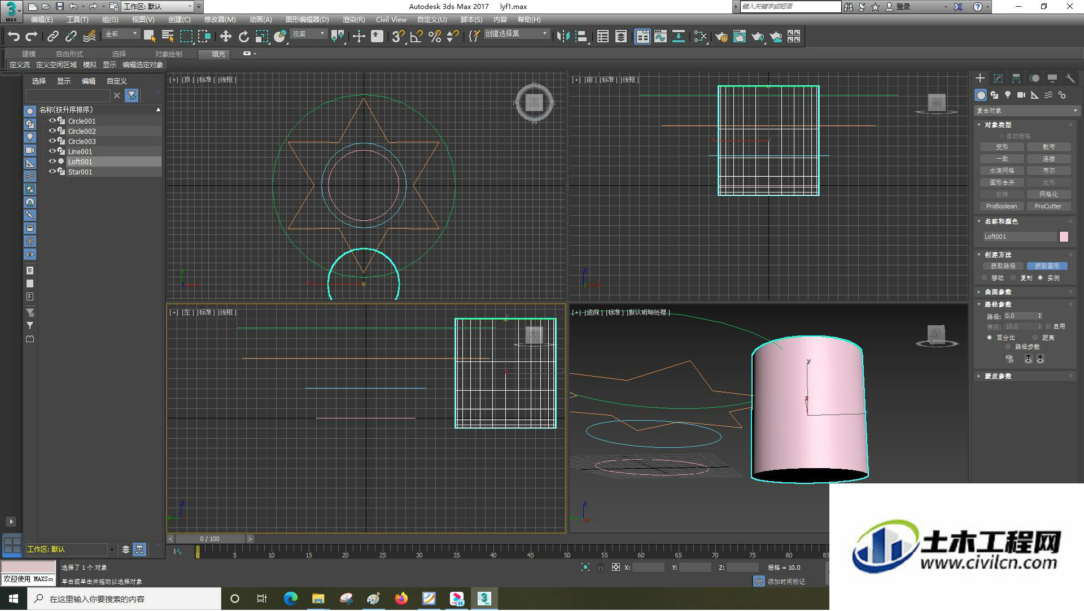Select the 复制 radio button
The height and width of the screenshot is (611, 1084).
[x=1013, y=278]
